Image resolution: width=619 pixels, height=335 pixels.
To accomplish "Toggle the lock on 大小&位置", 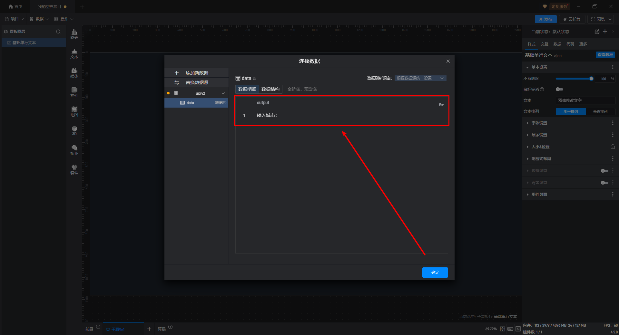I will (x=613, y=147).
